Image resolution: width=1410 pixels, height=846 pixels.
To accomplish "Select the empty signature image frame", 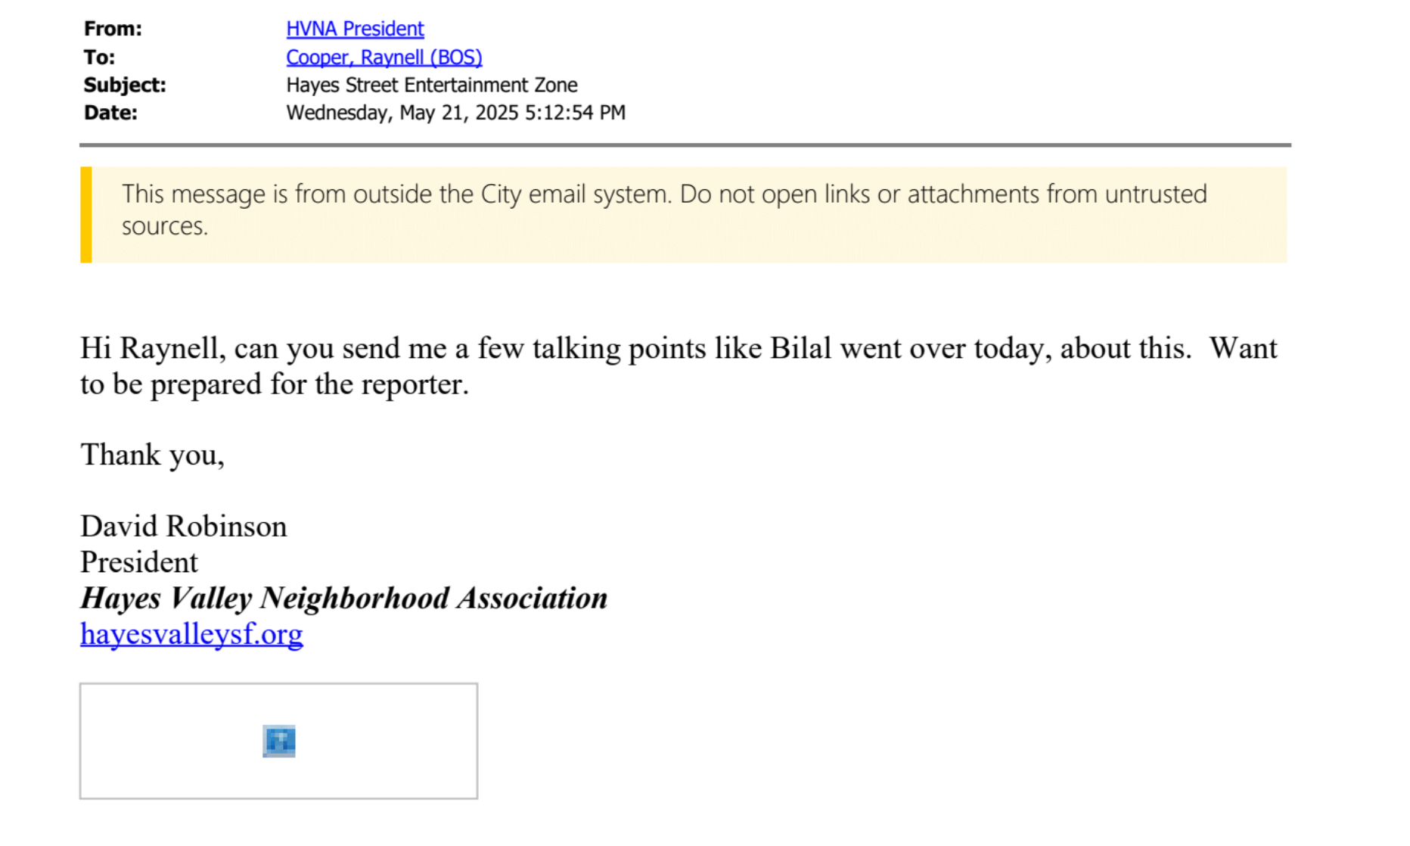I will [x=278, y=741].
